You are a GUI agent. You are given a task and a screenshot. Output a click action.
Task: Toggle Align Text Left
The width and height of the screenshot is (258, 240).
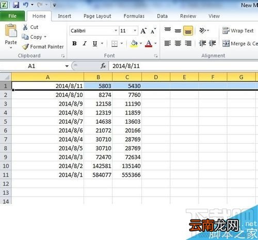(168, 43)
